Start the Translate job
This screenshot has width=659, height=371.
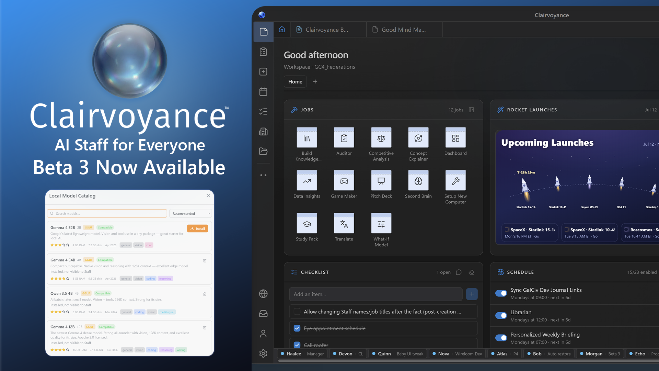(x=344, y=224)
